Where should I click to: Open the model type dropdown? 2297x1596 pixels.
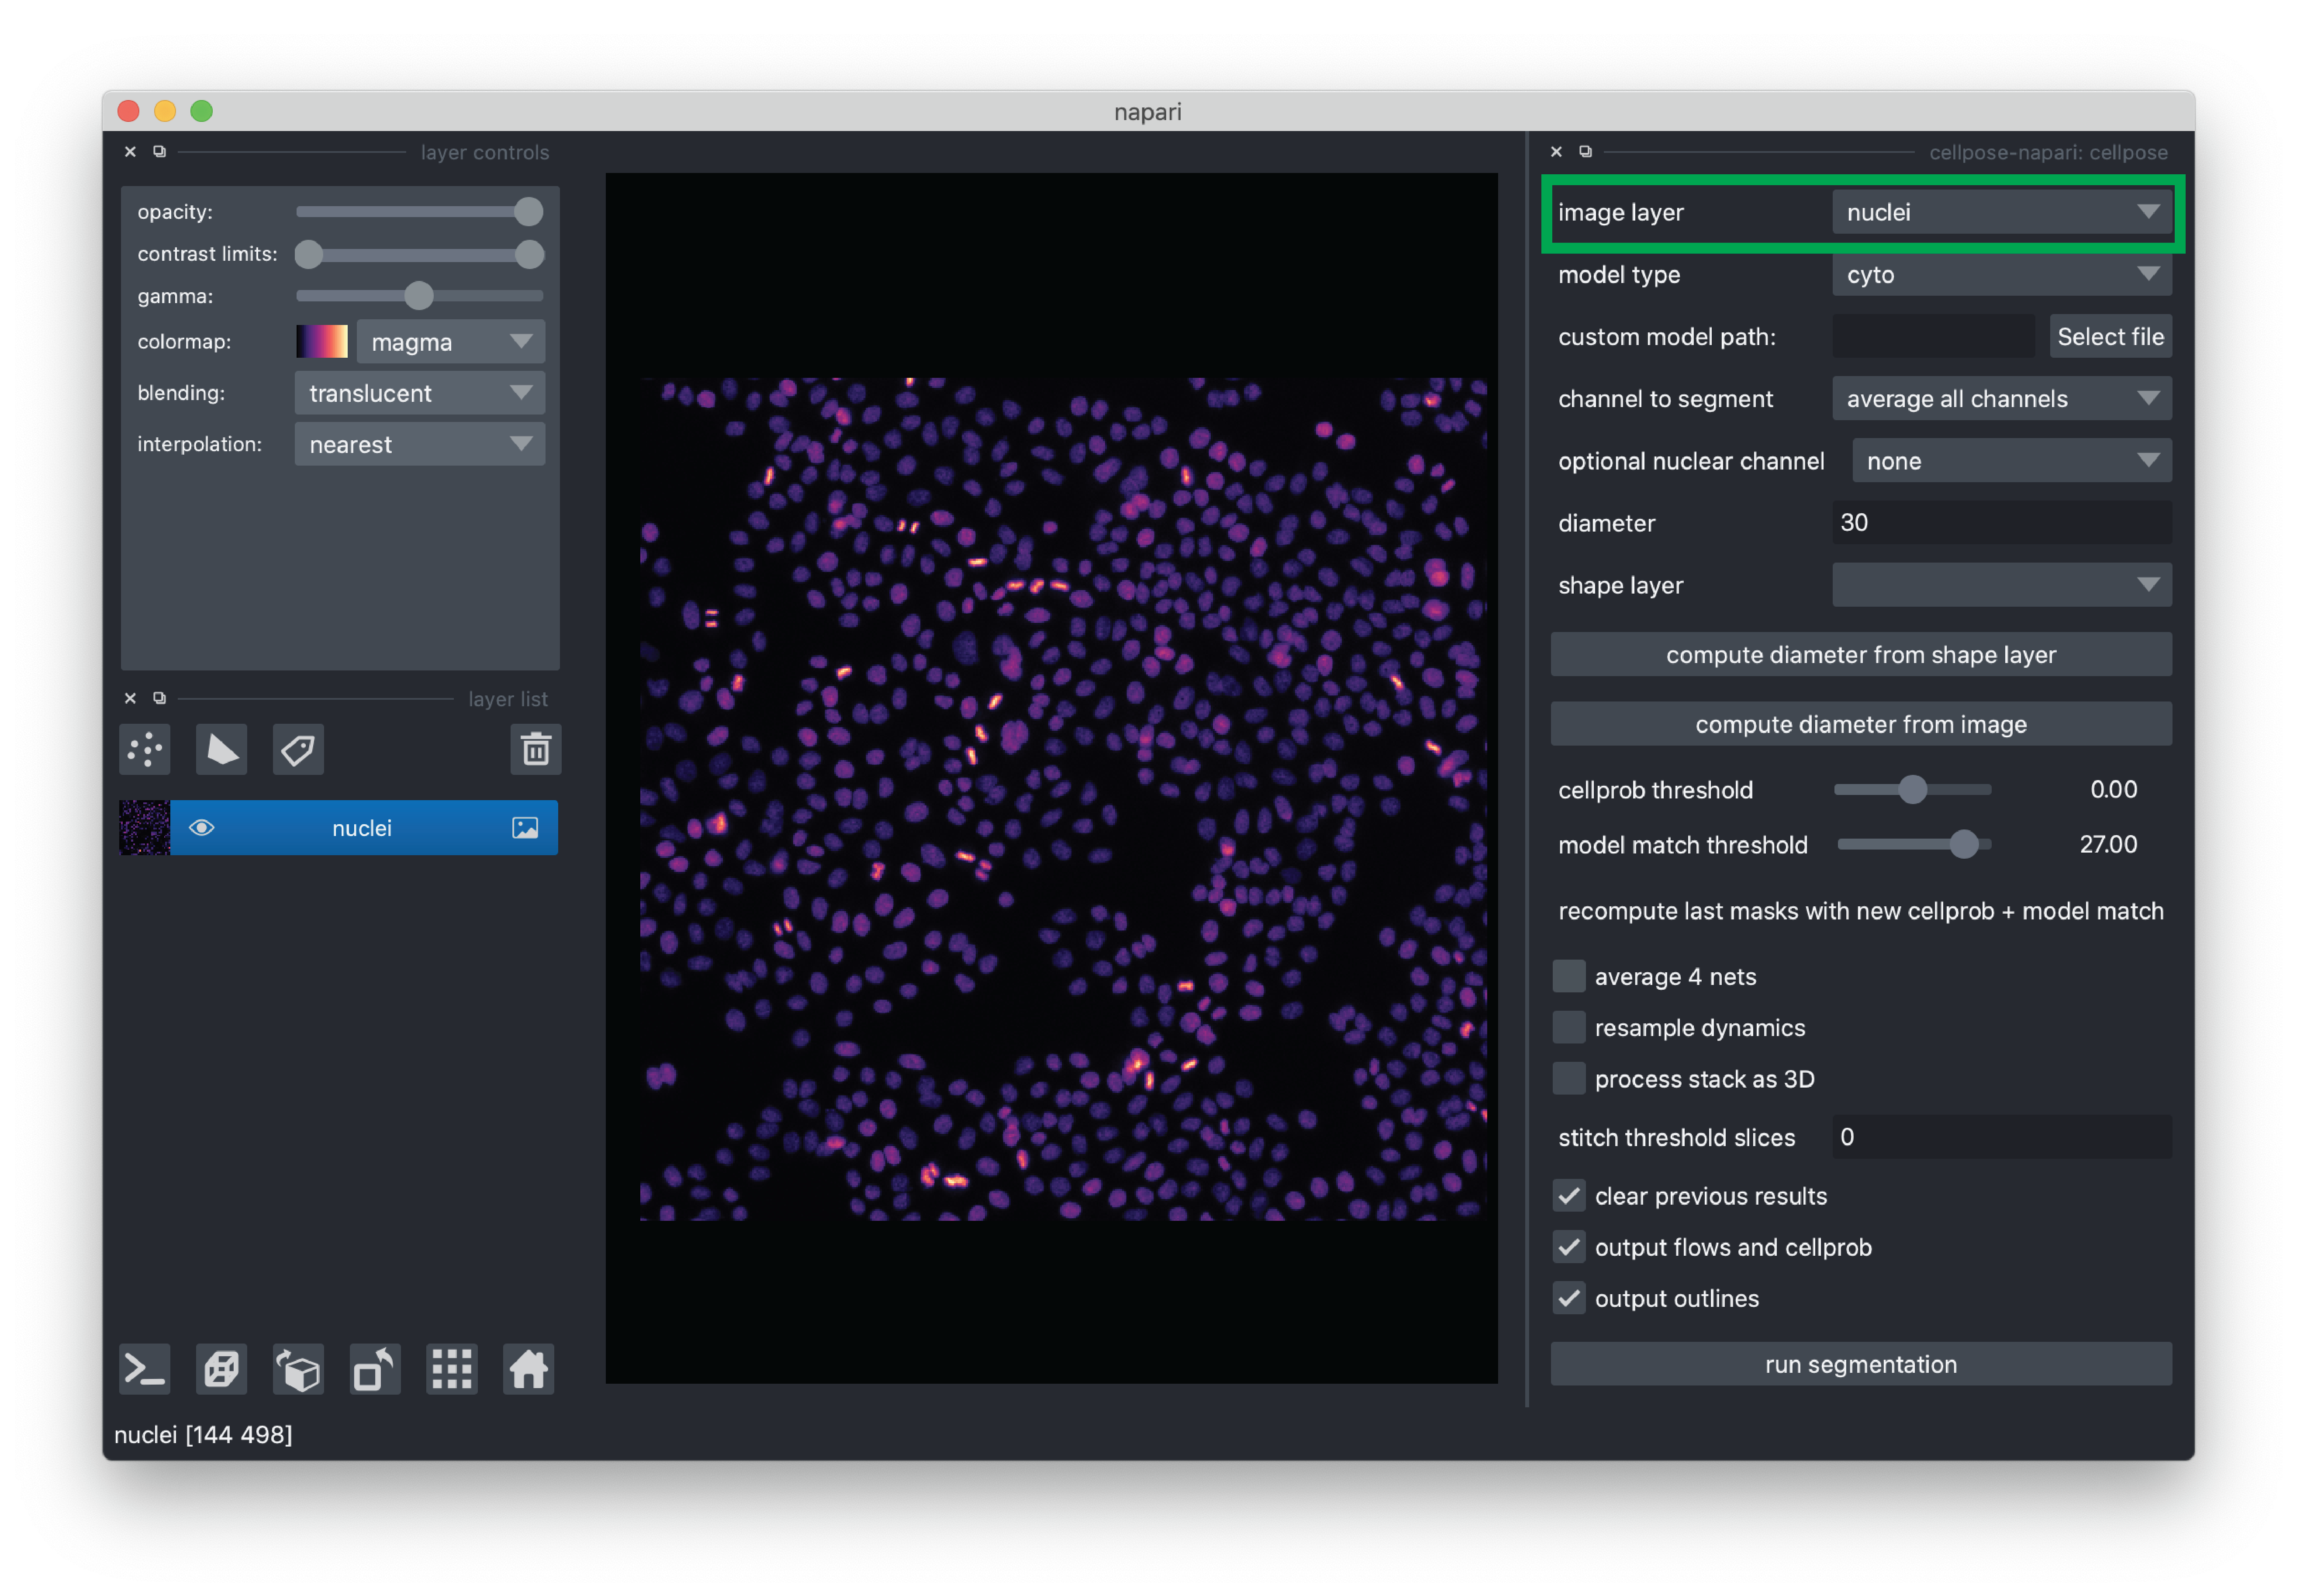pos(2000,274)
